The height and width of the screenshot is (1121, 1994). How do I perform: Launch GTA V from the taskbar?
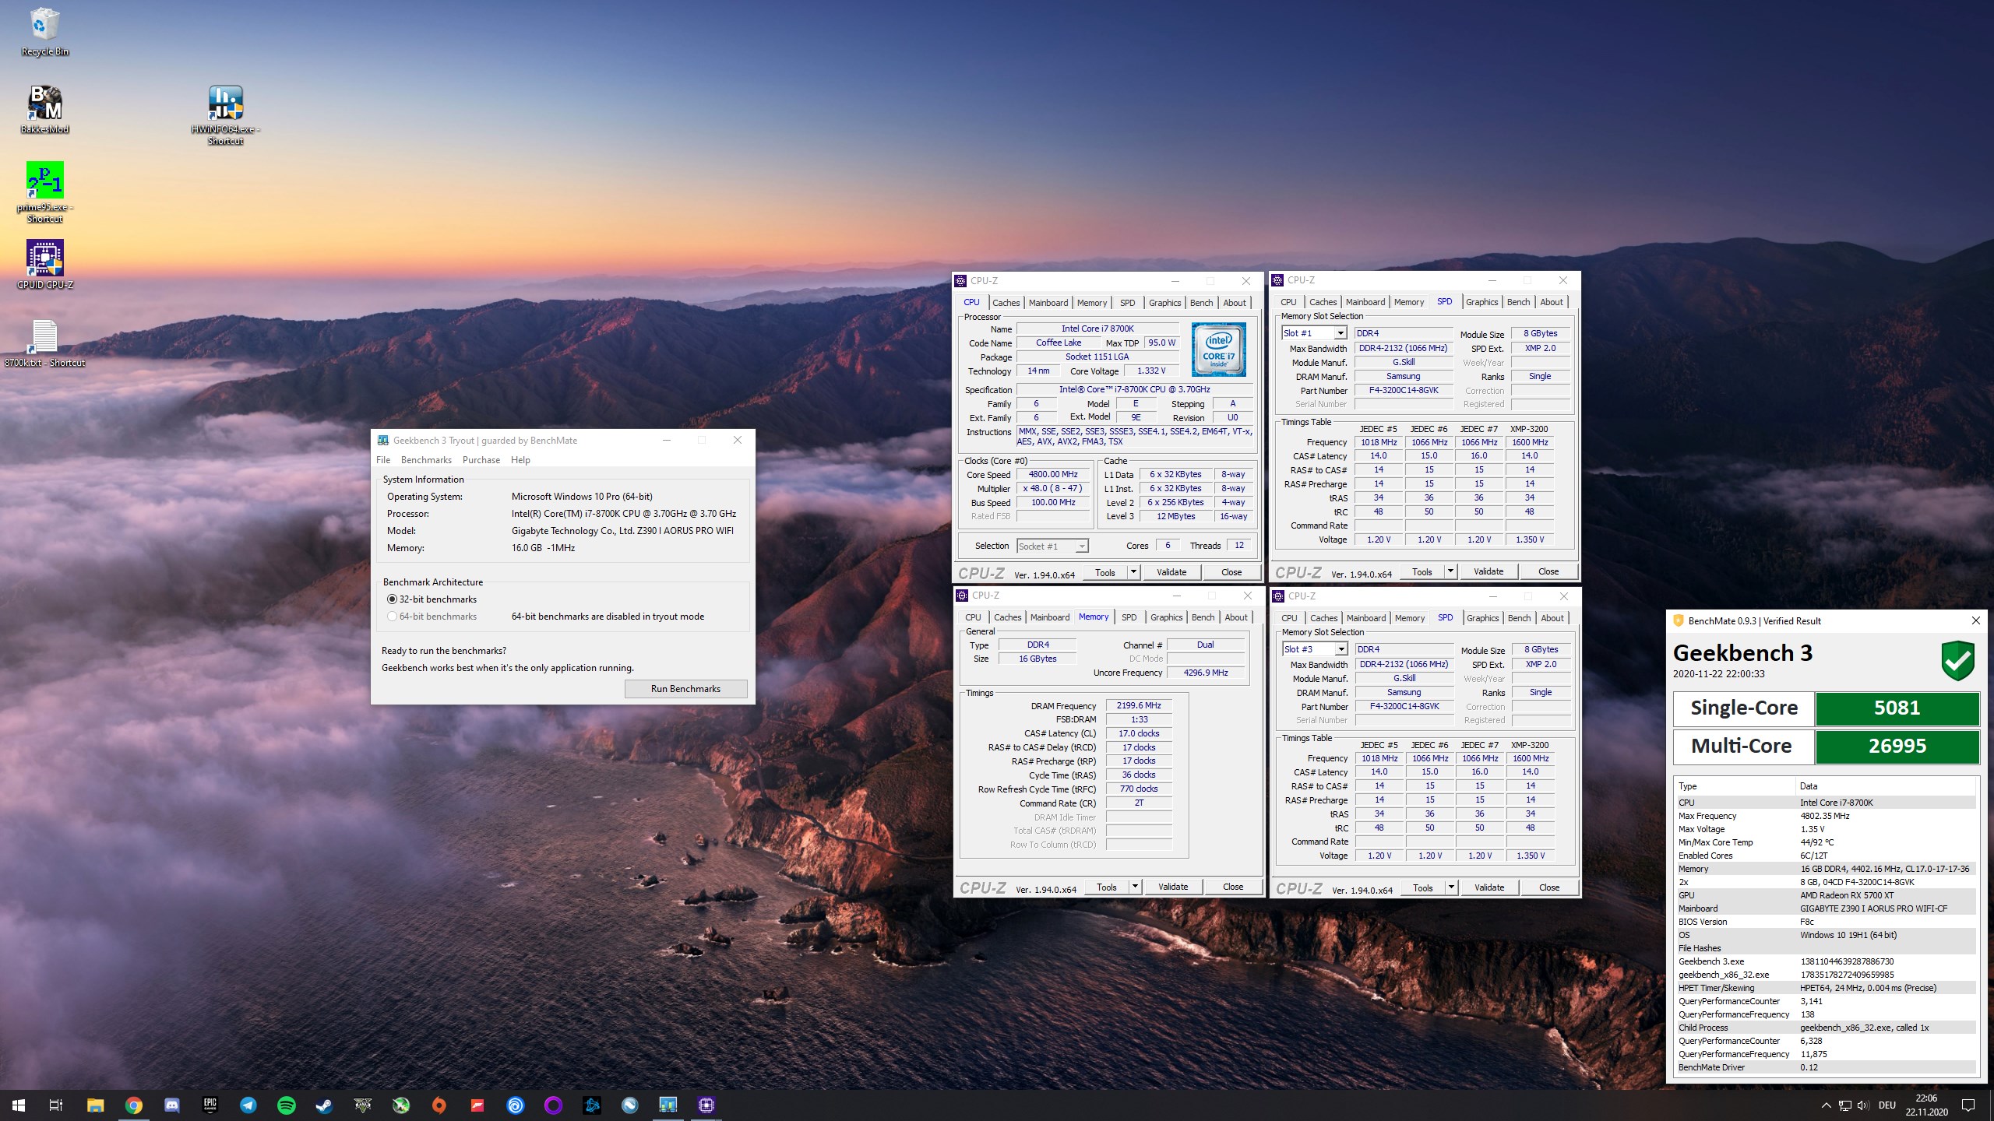point(362,1105)
